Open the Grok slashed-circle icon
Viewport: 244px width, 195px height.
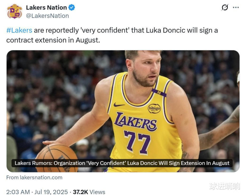(225, 7)
